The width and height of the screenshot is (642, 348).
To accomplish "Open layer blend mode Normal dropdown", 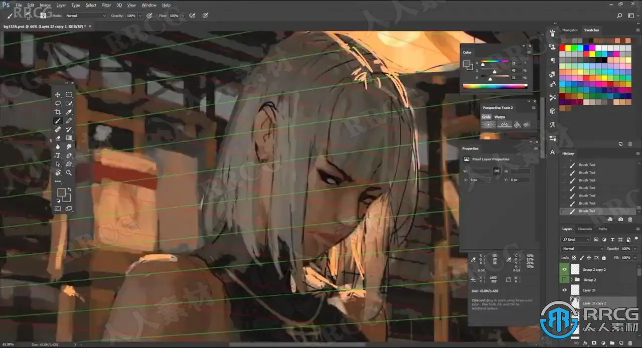I will 583,249.
